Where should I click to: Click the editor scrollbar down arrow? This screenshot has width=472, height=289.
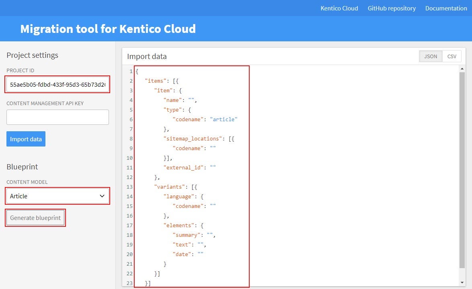click(462, 283)
